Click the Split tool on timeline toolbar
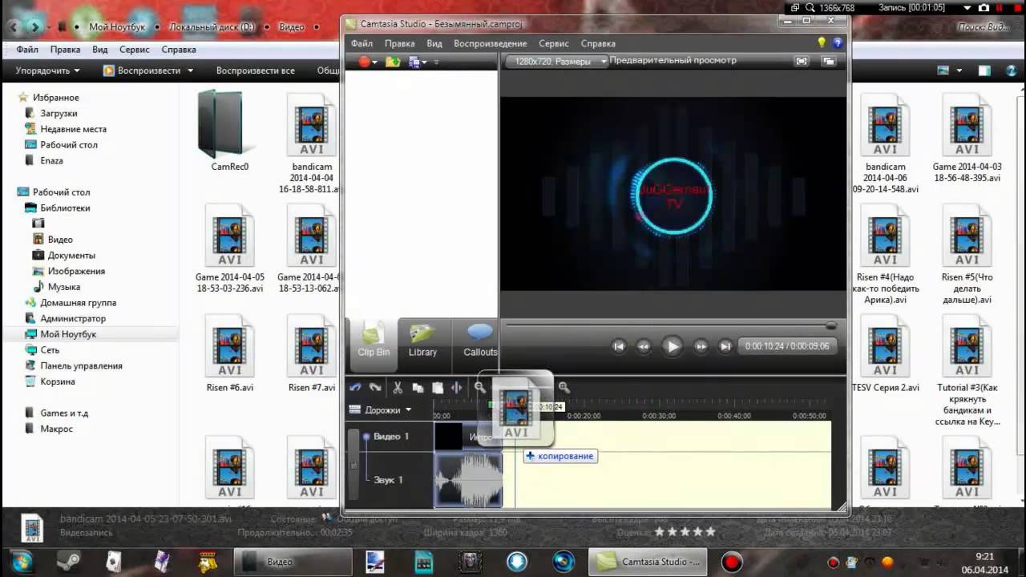The width and height of the screenshot is (1026, 577). tap(457, 387)
